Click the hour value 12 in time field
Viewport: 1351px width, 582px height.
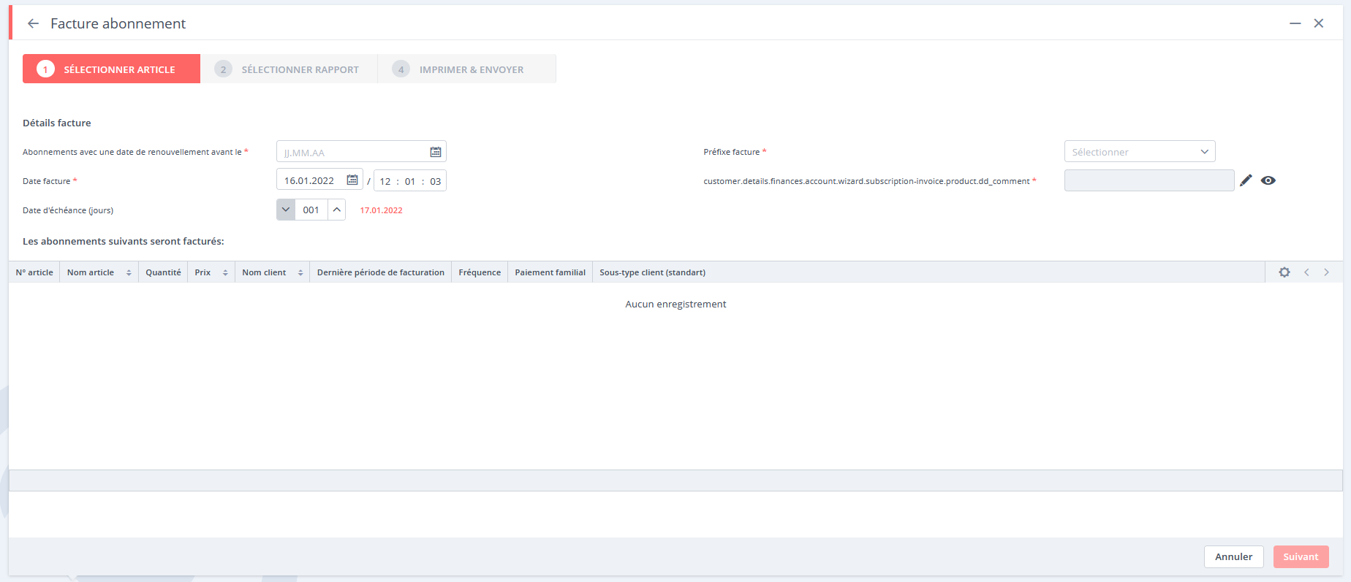coord(385,181)
